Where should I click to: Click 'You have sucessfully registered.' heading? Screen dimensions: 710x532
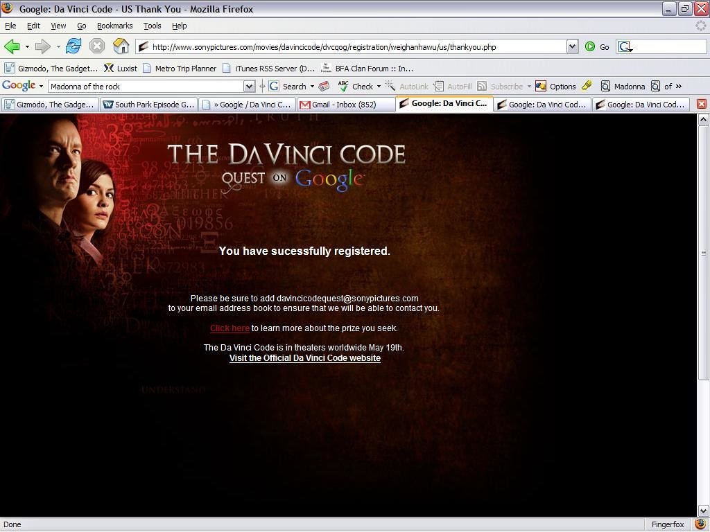[x=304, y=251]
